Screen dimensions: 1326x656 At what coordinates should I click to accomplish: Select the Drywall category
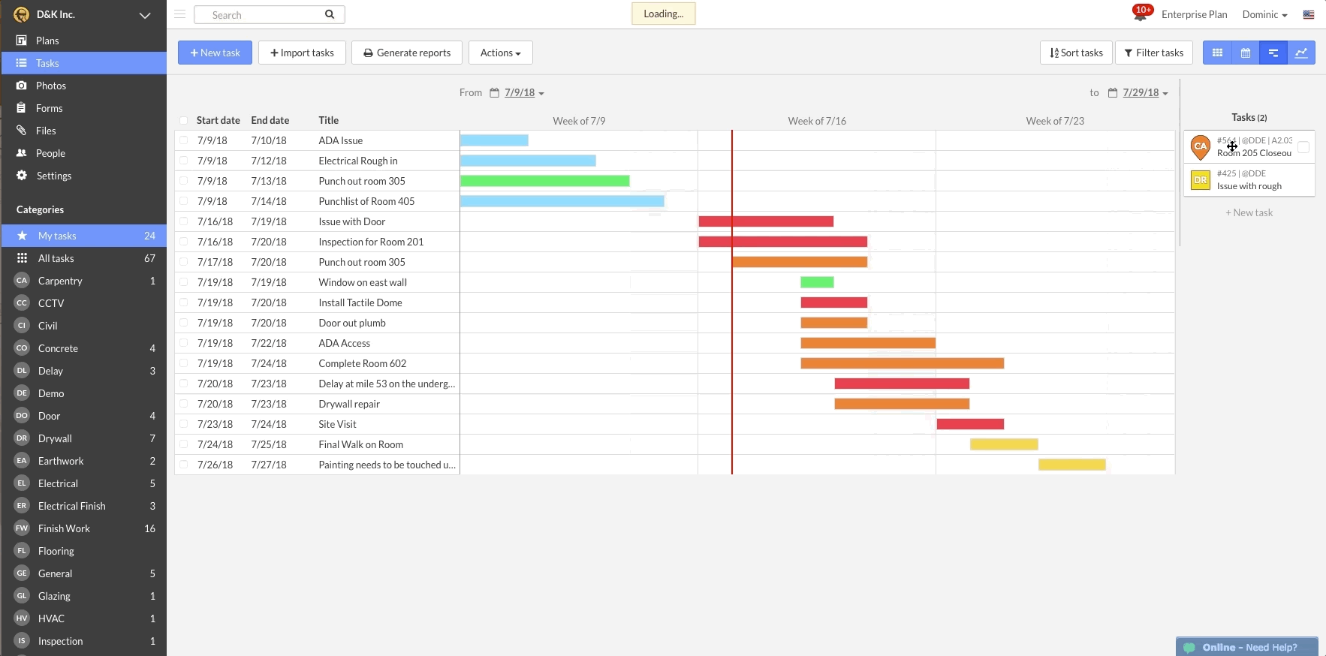tap(55, 438)
